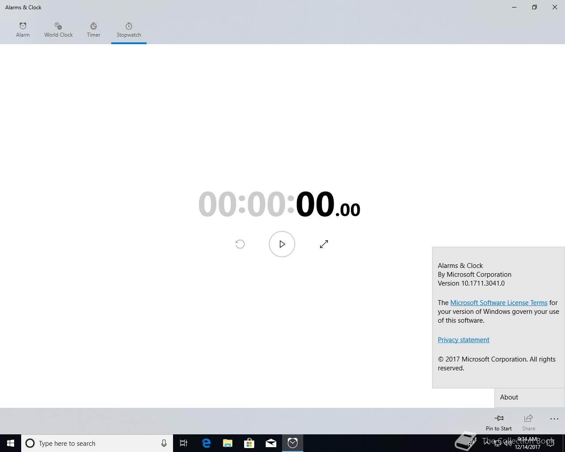
Task: Open the Windows Start menu
Action: (11, 443)
